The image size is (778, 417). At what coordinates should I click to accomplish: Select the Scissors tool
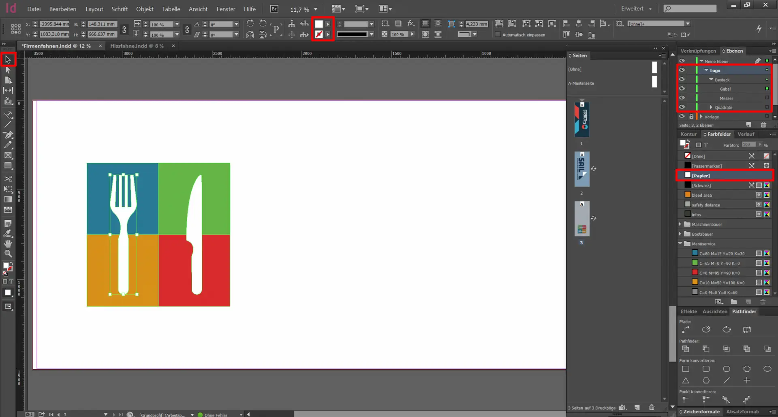[8, 179]
